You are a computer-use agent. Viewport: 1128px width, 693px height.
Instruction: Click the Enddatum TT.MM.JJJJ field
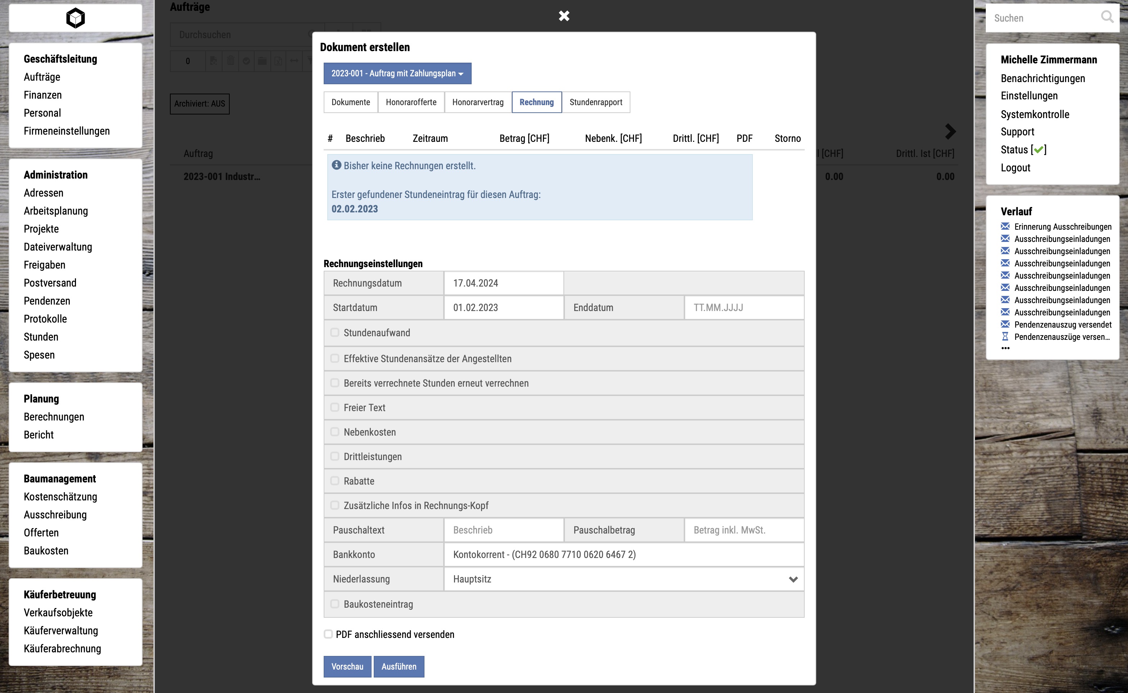[743, 307]
